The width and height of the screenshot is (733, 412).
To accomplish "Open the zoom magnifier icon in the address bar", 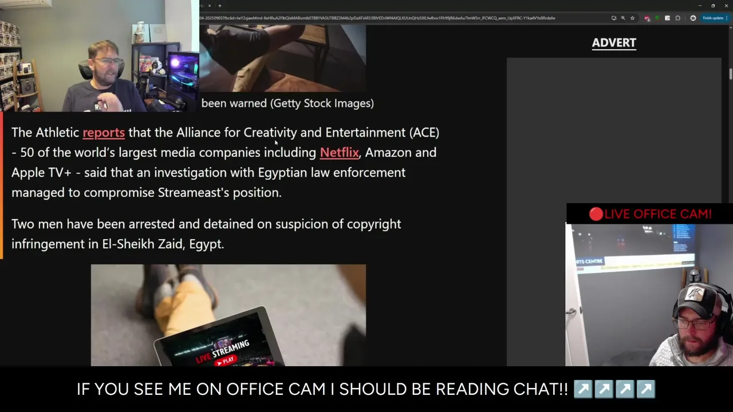I will click(x=623, y=18).
